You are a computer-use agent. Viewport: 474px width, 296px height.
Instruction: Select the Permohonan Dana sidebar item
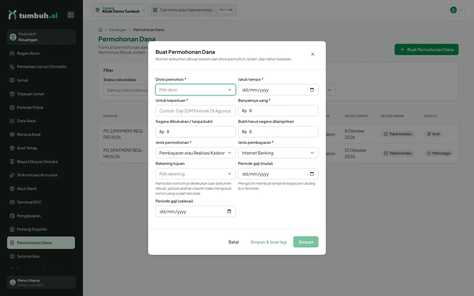[41, 243]
